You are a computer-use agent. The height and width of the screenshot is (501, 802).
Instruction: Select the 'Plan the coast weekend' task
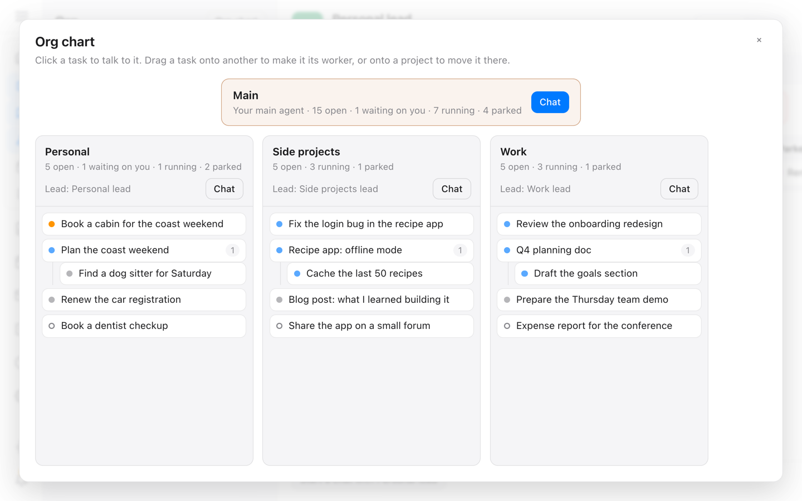point(144,250)
